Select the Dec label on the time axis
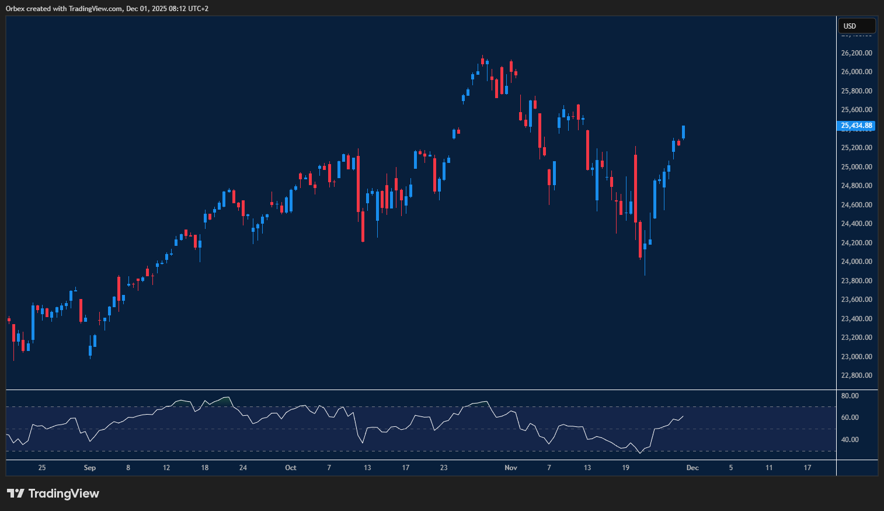The width and height of the screenshot is (884, 511). tap(692, 468)
